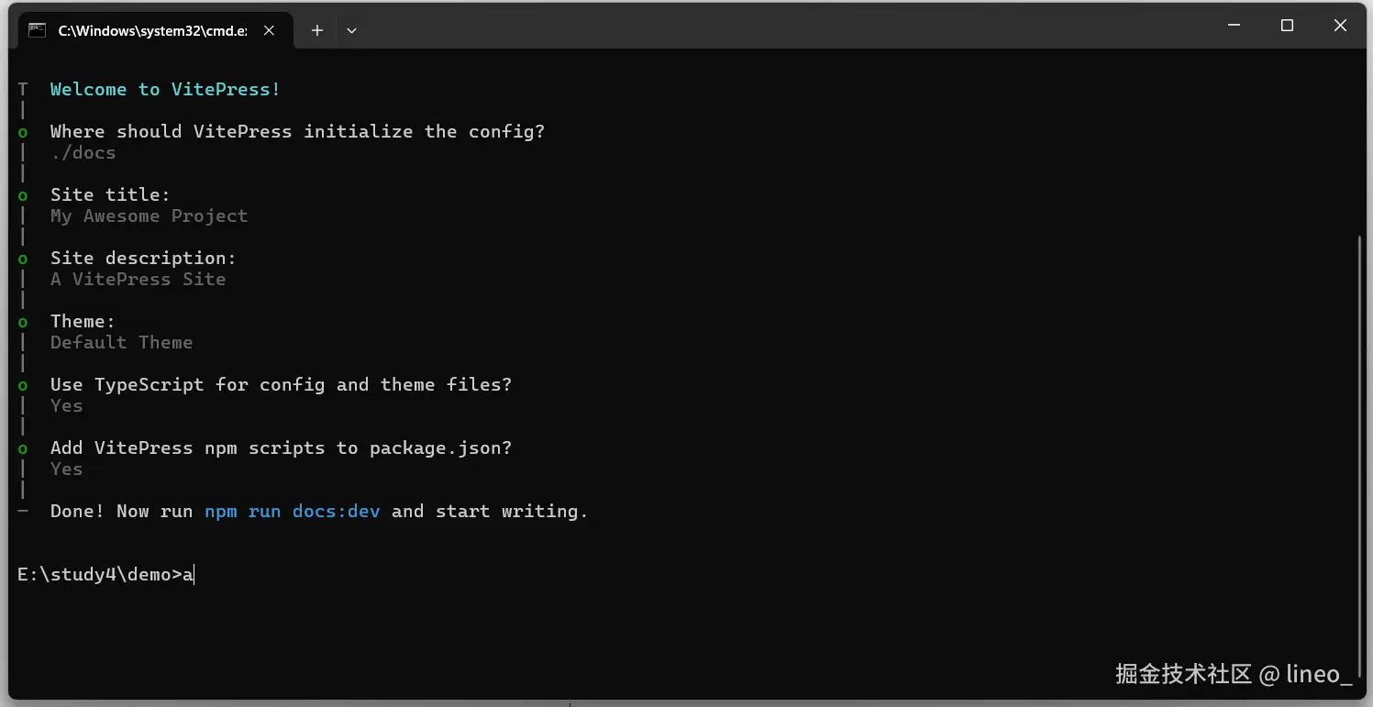Click the green marker beside 'Theme:'
Image resolution: width=1373 pixels, height=707 pixels.
coord(23,322)
